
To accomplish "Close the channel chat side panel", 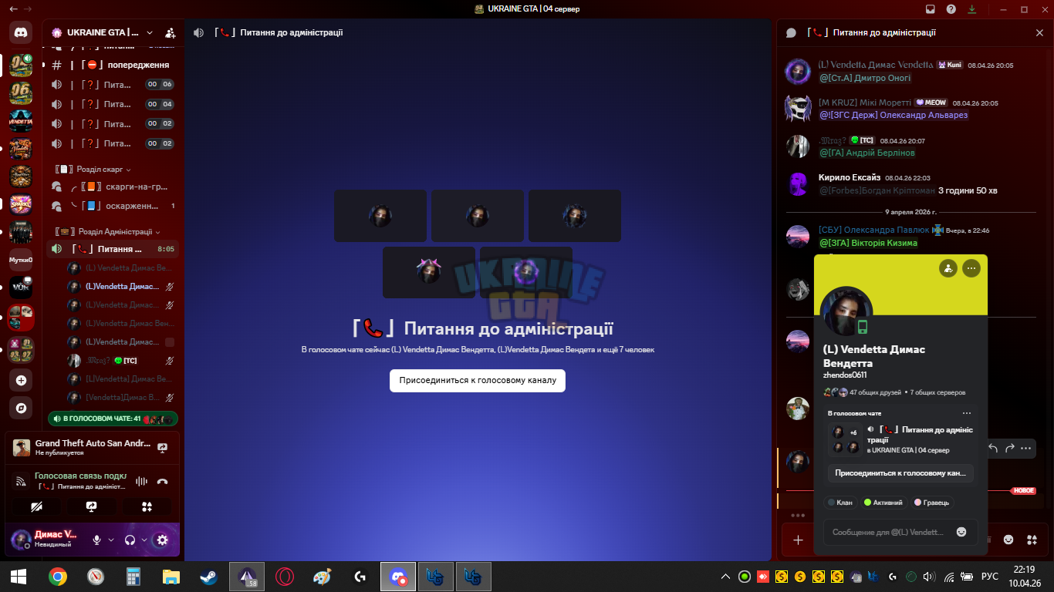I will click(x=1039, y=32).
